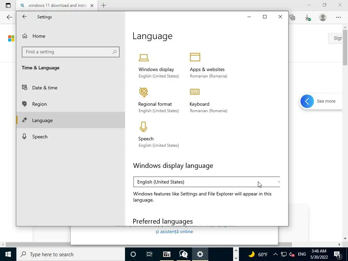Open clock showing 3:46 AM
Image resolution: width=348 pixels, height=261 pixels.
click(319, 254)
